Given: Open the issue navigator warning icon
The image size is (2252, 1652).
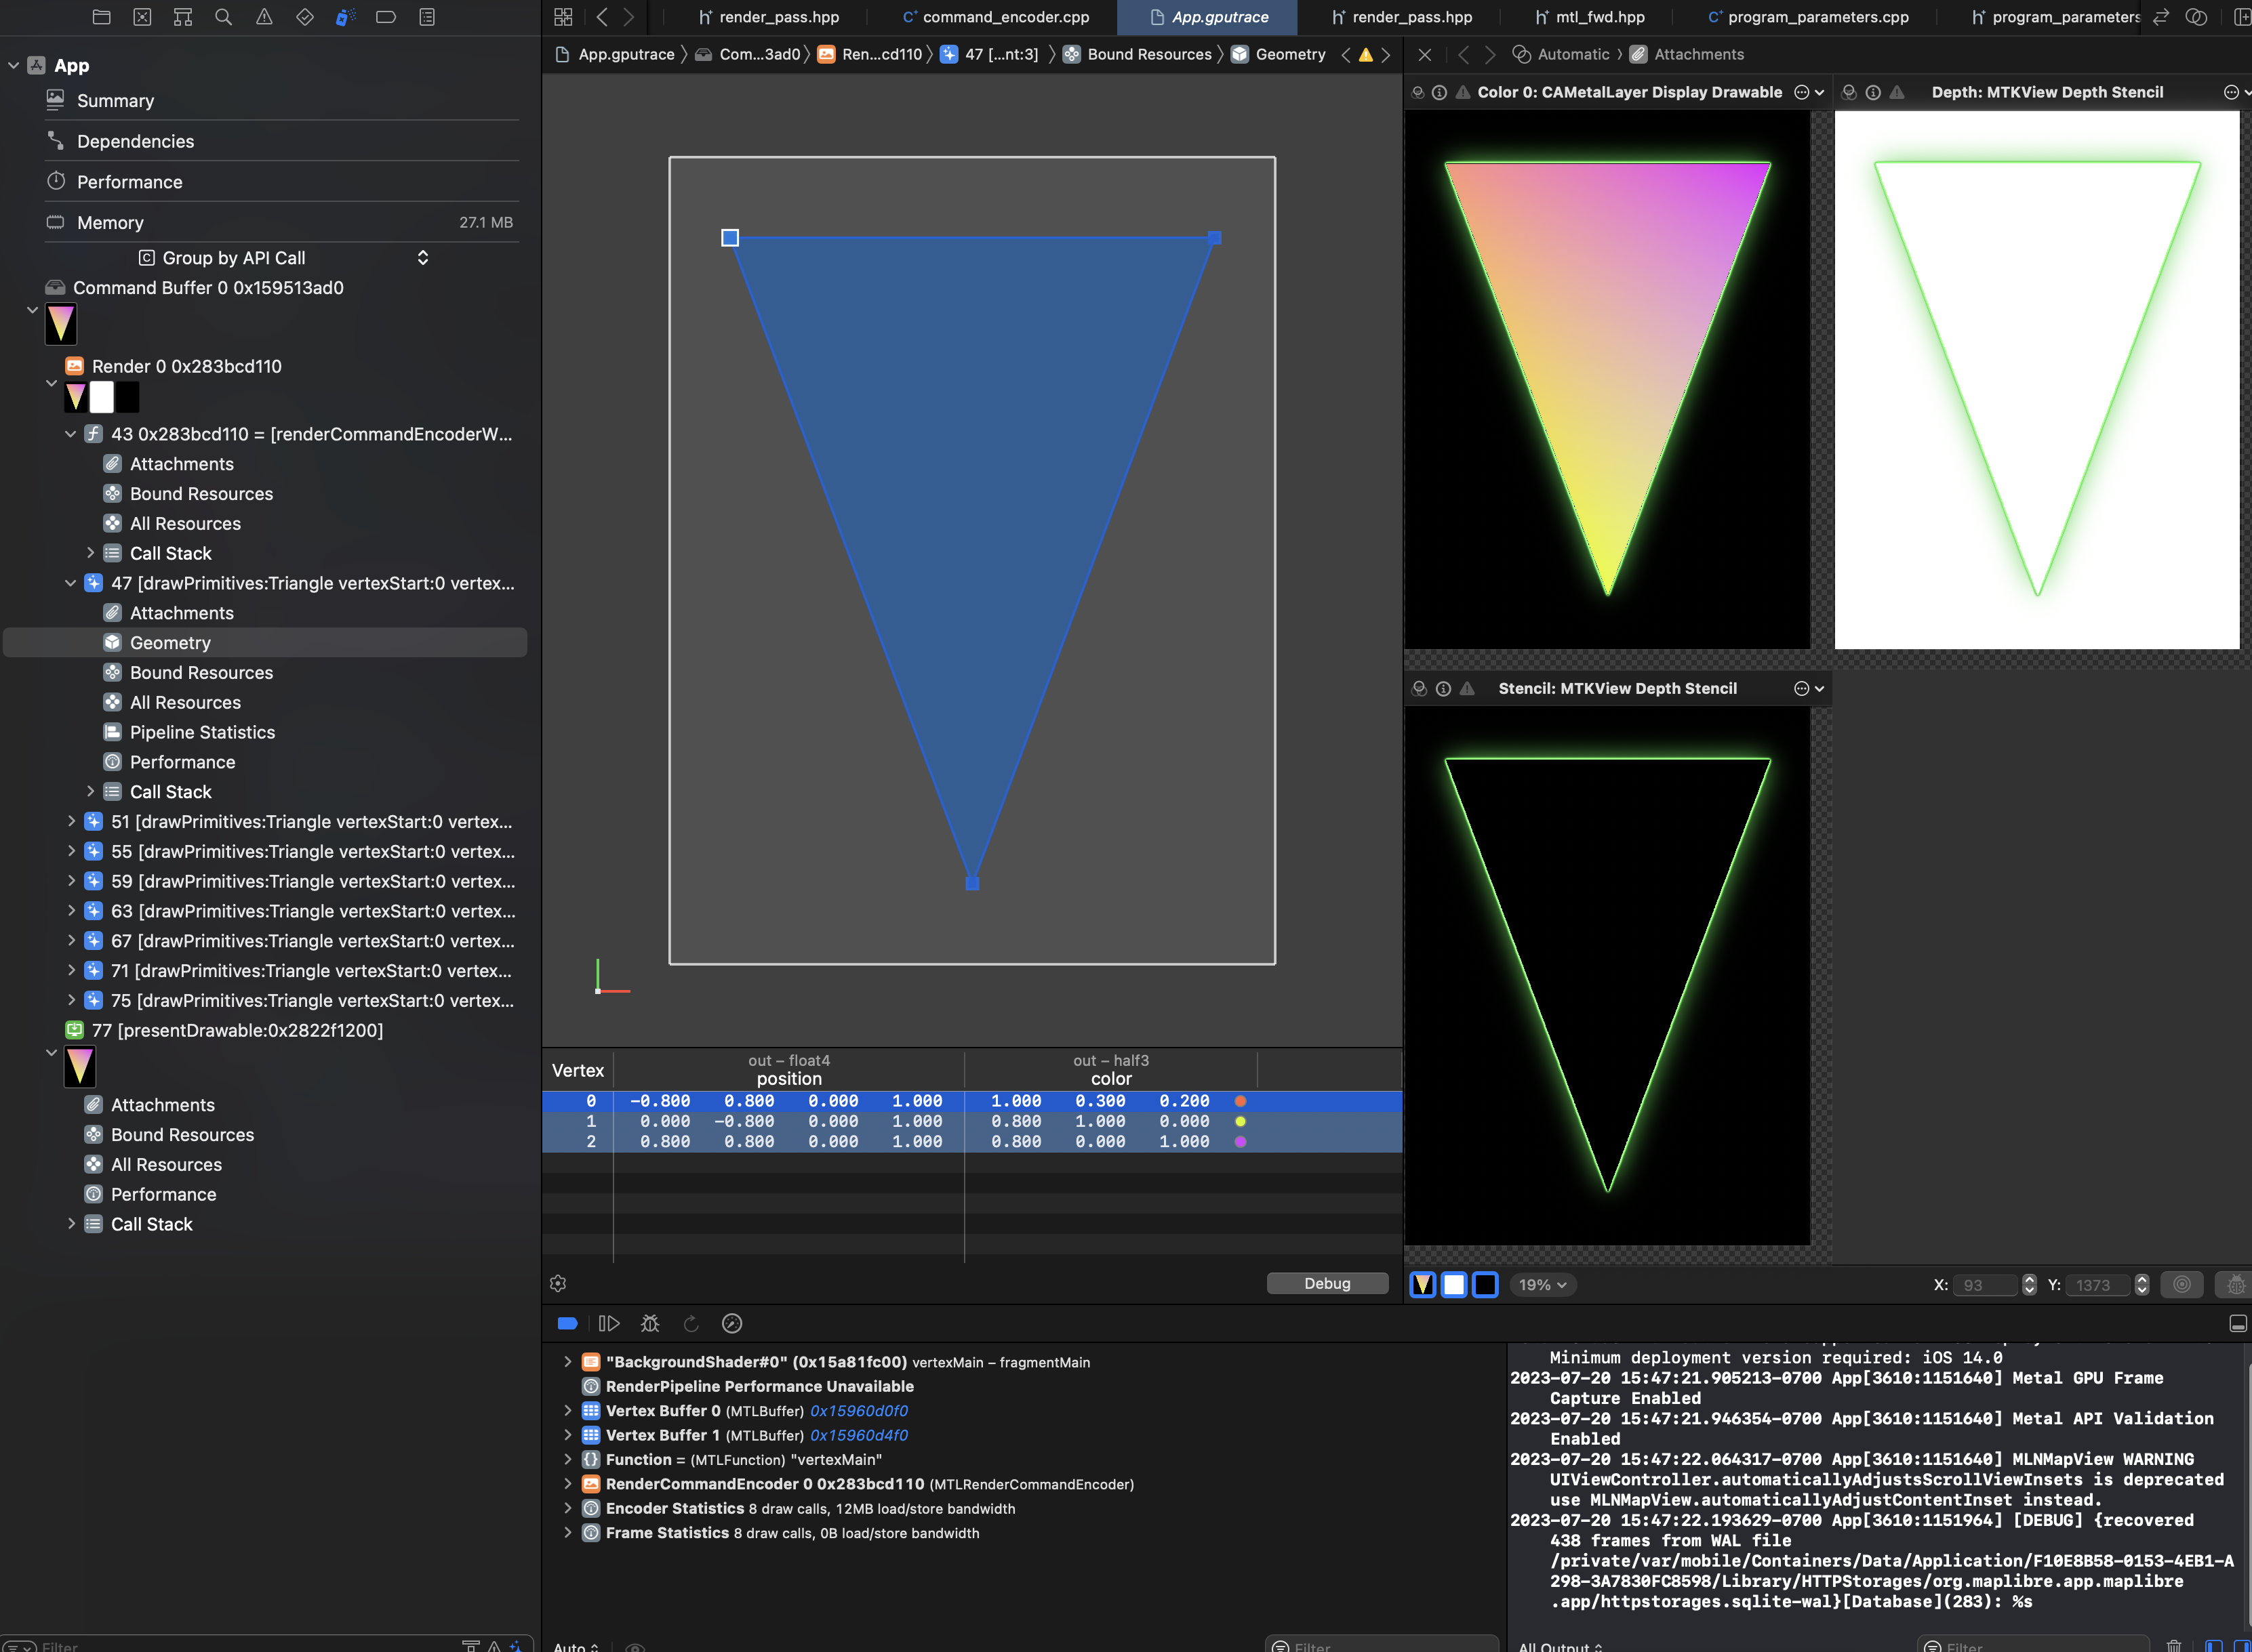Looking at the screenshot, I should pos(264,17).
